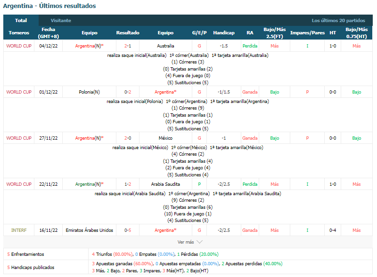Switch to the Total tab
Image resolution: width=377 pixels, height=277 pixels.
[x=21, y=20]
